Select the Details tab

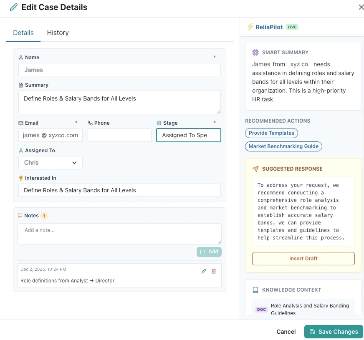pos(23,33)
